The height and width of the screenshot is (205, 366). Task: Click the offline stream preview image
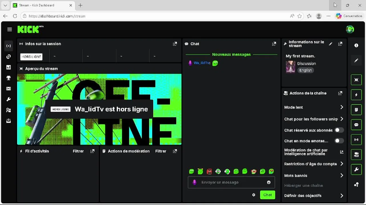99,109
